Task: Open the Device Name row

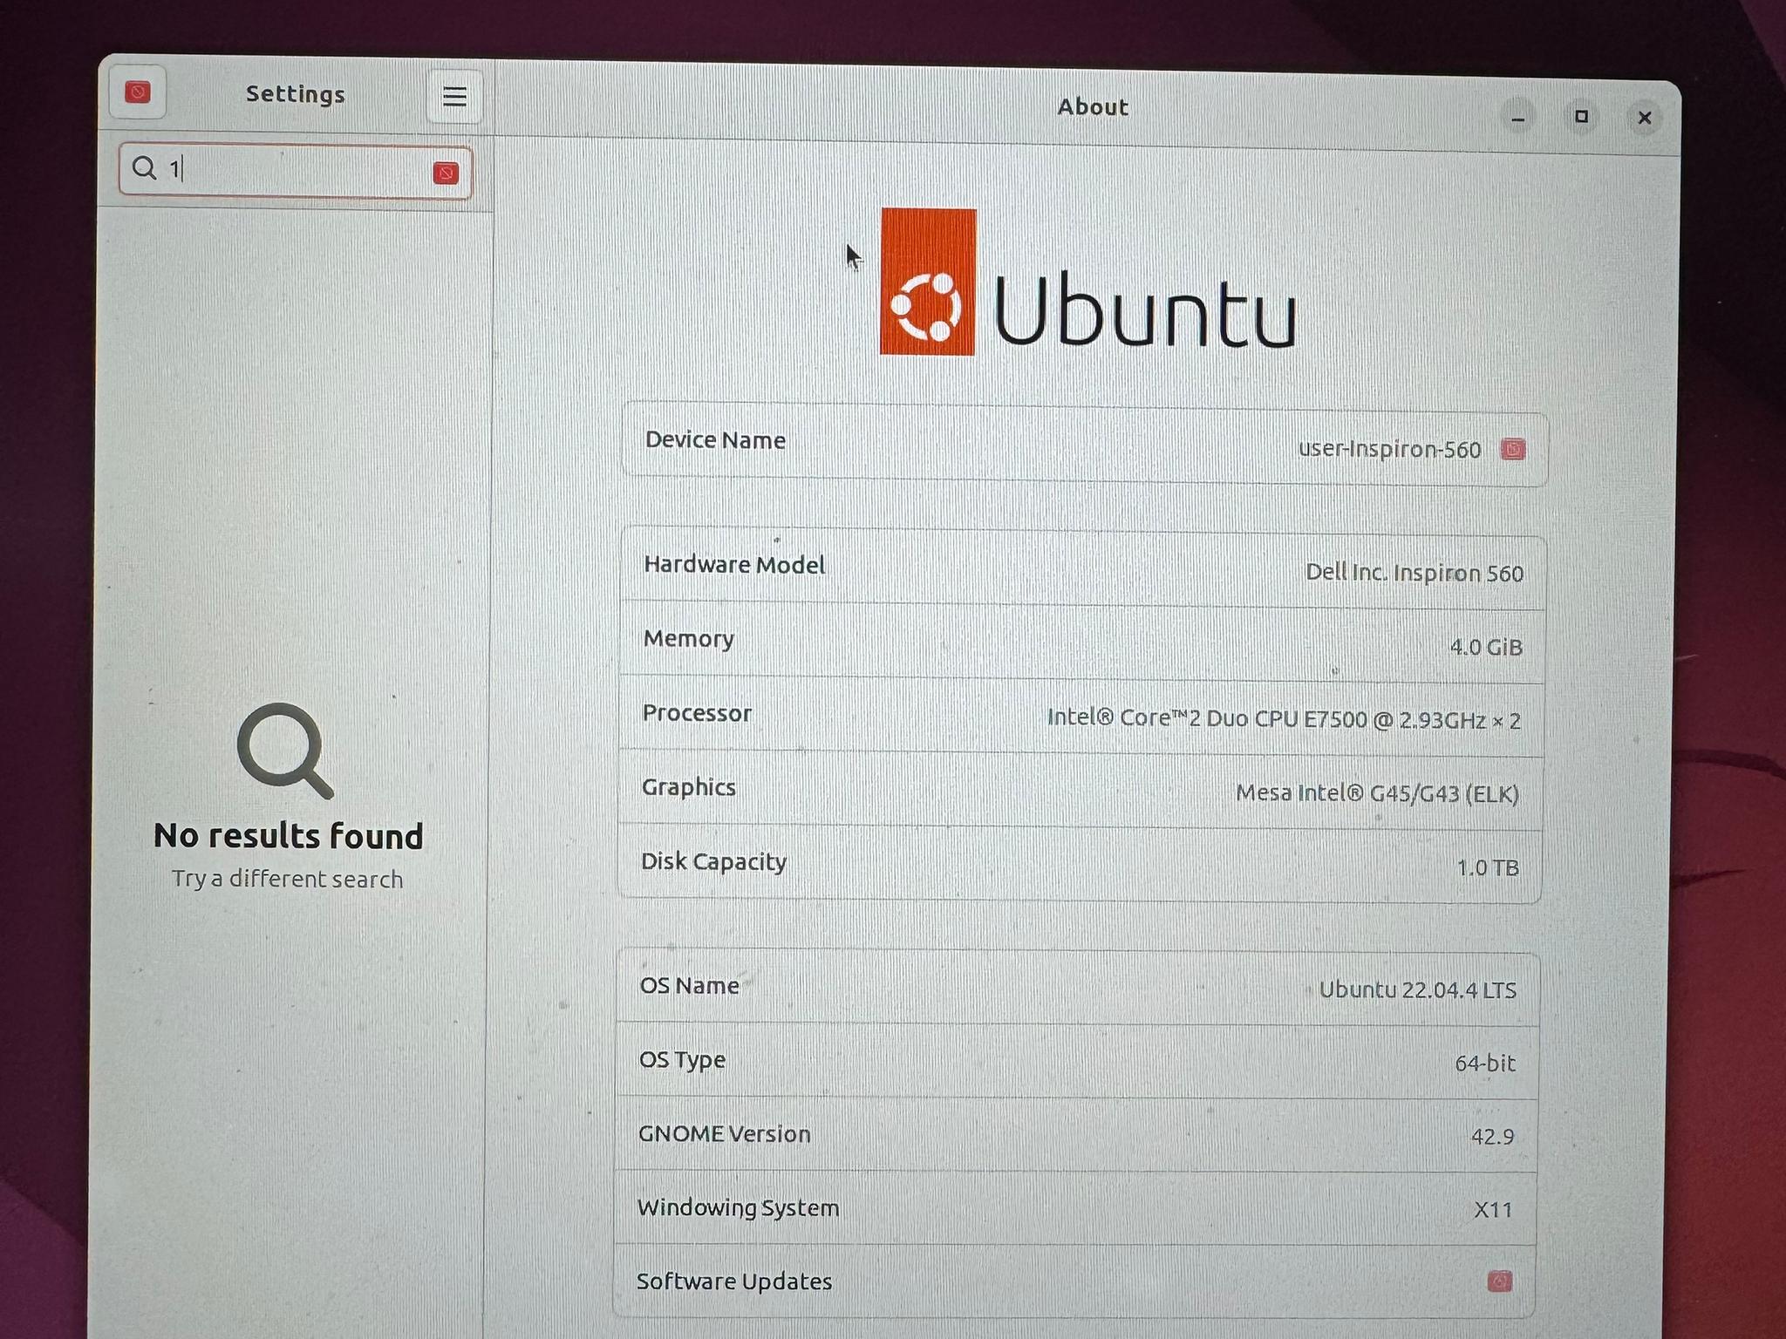Action: tap(1084, 445)
